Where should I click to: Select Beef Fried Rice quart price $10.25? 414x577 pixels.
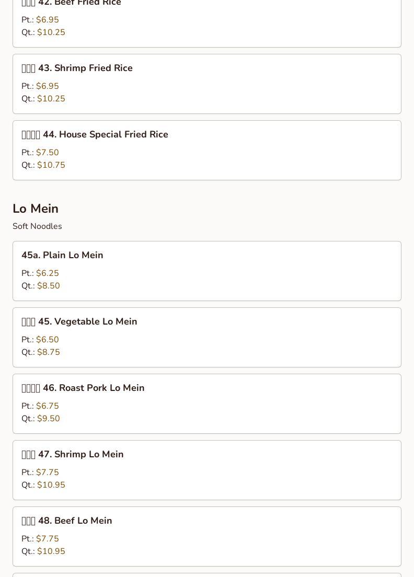coord(51,32)
